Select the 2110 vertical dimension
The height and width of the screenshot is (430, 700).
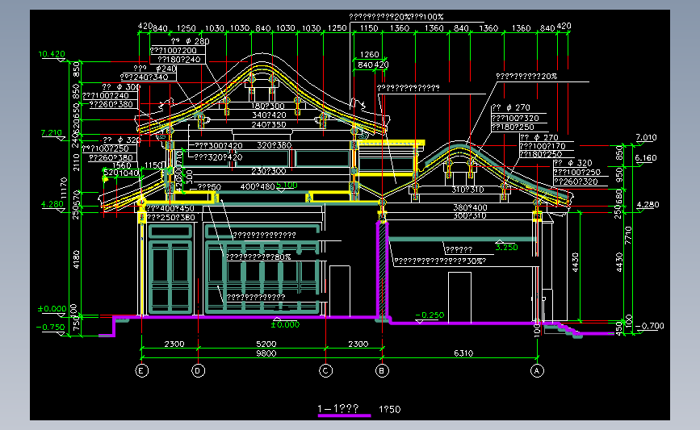click(x=77, y=162)
